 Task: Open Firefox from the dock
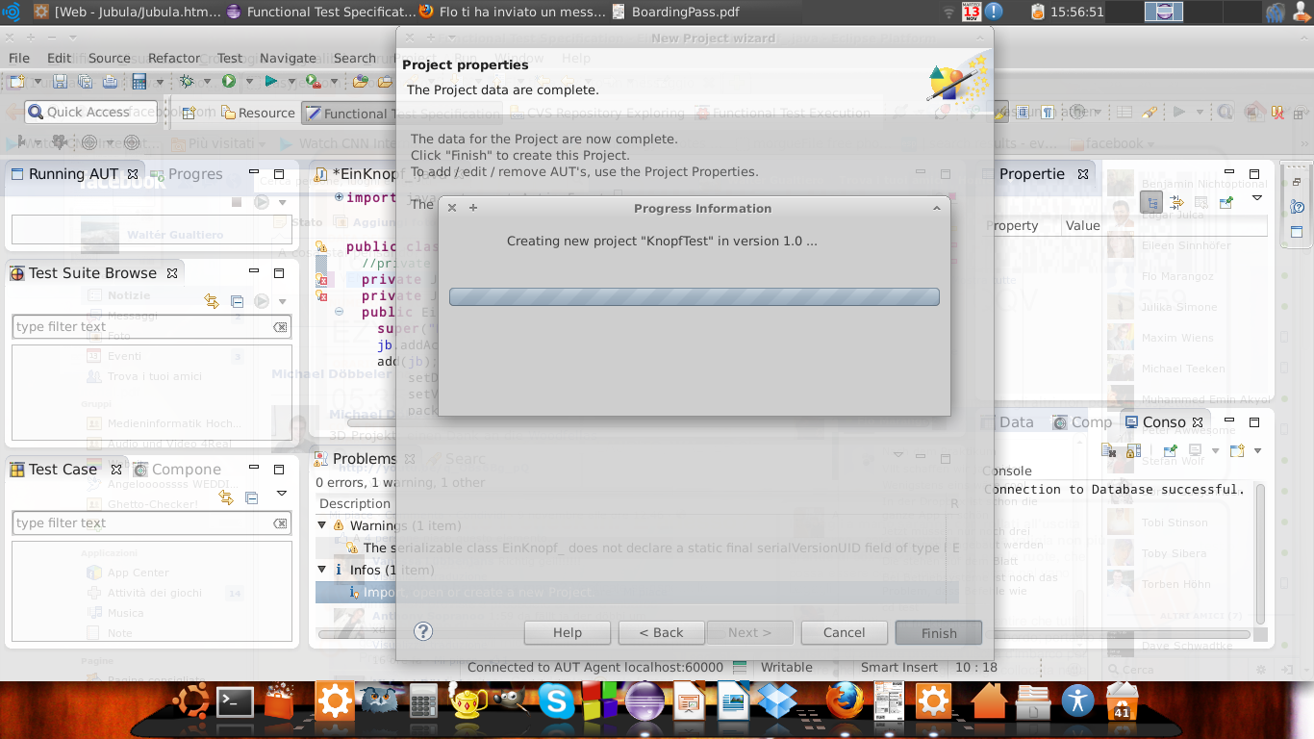pos(845,701)
